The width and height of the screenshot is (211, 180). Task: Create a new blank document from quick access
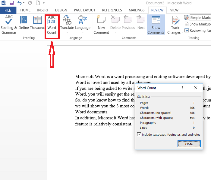38,3
